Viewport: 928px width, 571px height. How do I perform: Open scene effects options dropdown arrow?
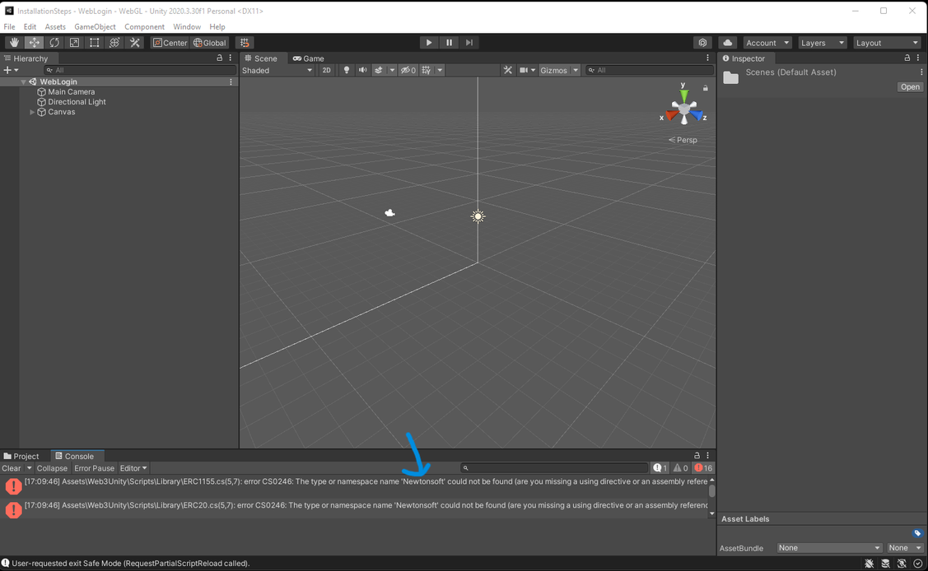pos(392,70)
